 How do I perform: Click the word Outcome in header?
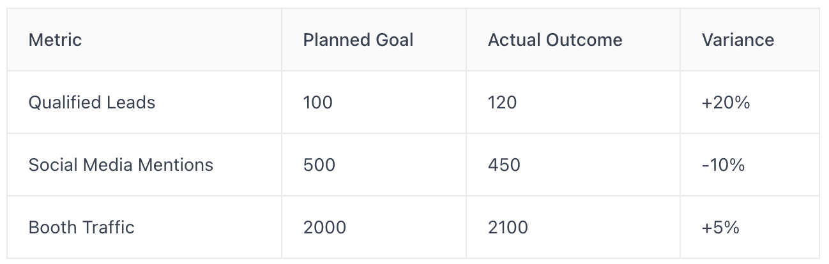pos(584,40)
